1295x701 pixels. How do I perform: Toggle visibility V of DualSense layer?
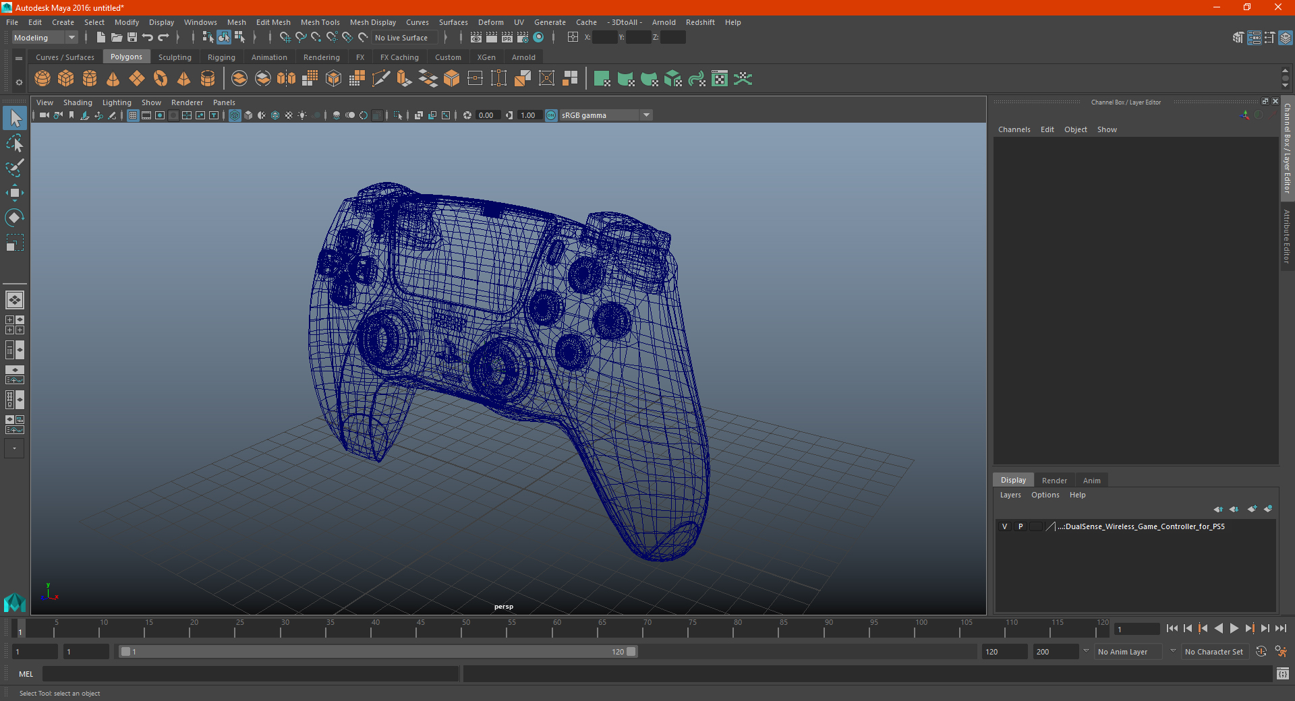tap(1004, 526)
